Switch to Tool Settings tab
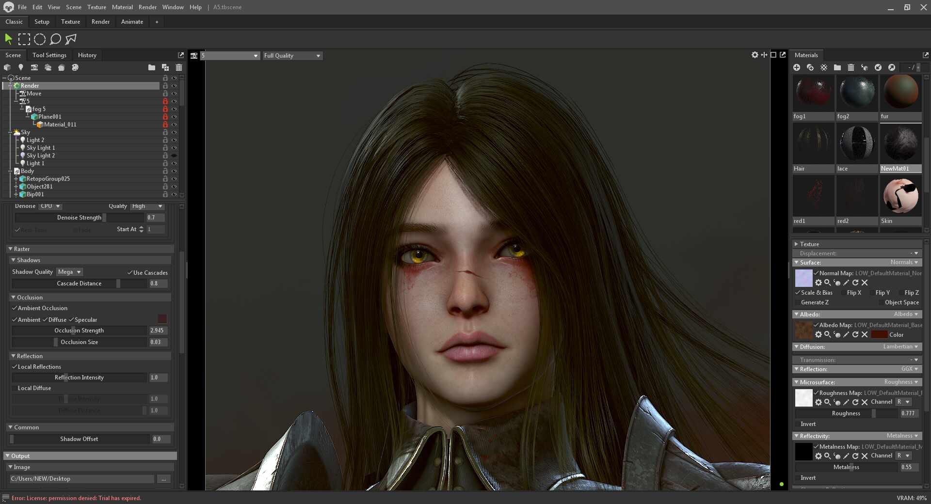Viewport: 931px width, 504px height. 49,55
